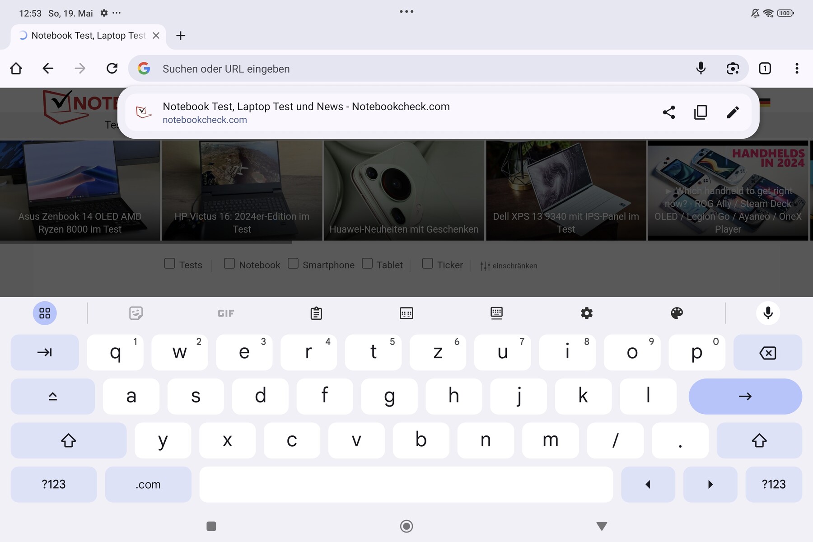Open a new tab with plus button

181,36
